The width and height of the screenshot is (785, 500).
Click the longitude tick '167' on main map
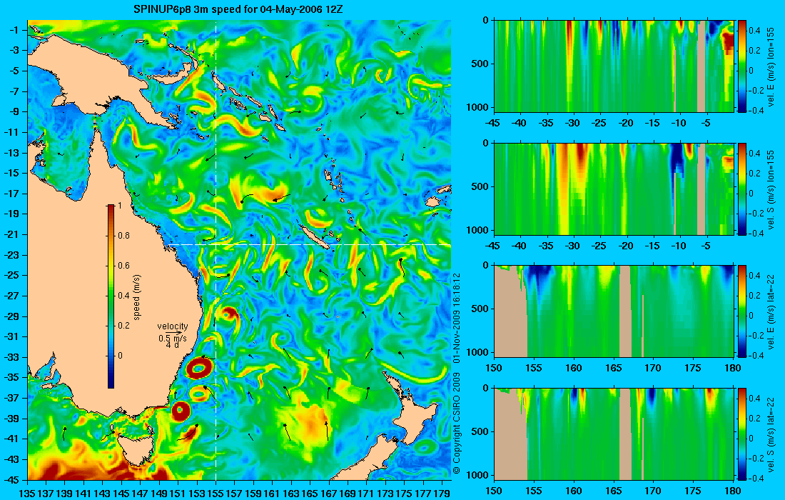[x=329, y=493]
